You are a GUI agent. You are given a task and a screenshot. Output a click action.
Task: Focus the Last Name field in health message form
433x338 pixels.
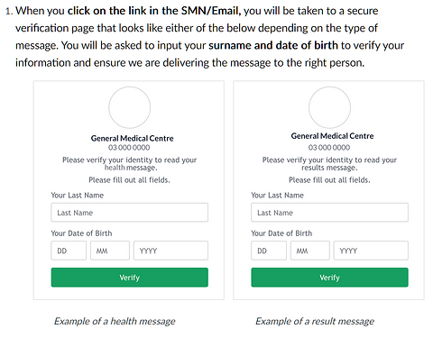[129, 213]
